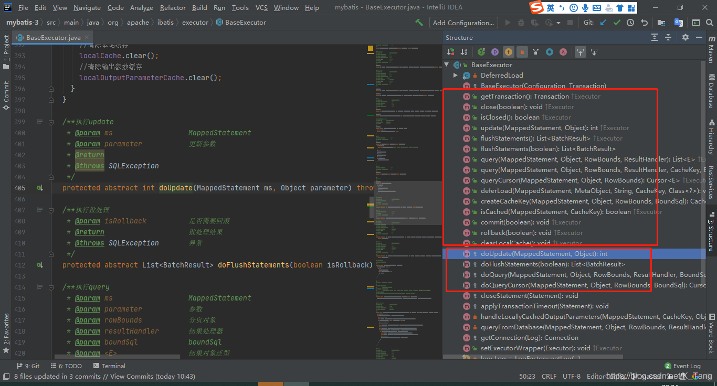Fold the code block at line 397
Image resolution: width=717 pixels, height=386 pixels.
click(51, 100)
